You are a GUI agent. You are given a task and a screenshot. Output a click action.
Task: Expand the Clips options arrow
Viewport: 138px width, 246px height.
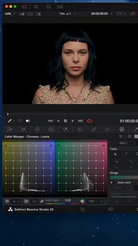pos(67,7)
